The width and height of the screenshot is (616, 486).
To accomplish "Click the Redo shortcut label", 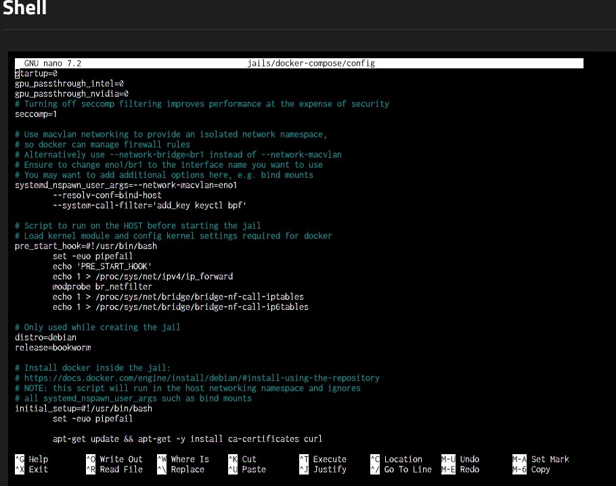I will (x=469, y=469).
